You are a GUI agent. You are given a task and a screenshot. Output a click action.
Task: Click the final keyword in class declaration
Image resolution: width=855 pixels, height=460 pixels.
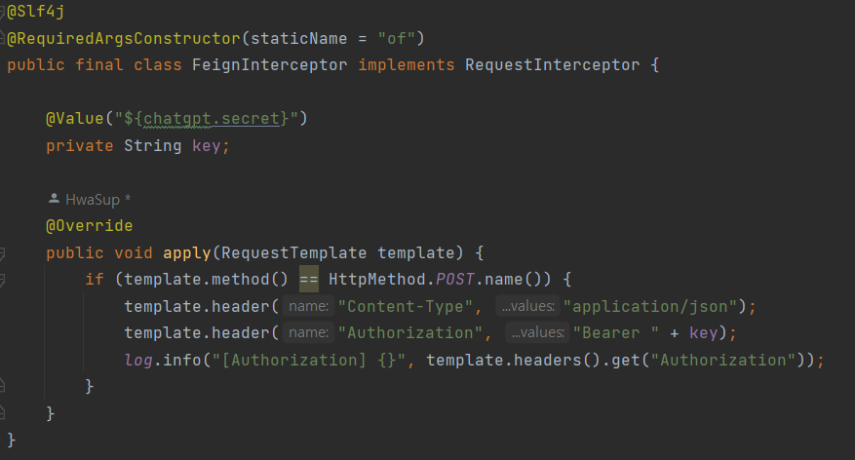(99, 65)
